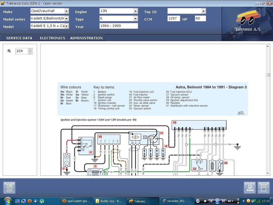Launch Firefox from the quick launch

click(30, 201)
